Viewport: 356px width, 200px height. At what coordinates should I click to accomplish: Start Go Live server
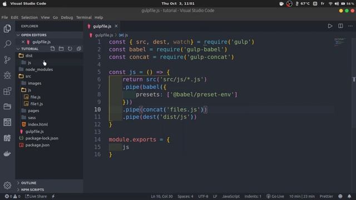[275, 196]
